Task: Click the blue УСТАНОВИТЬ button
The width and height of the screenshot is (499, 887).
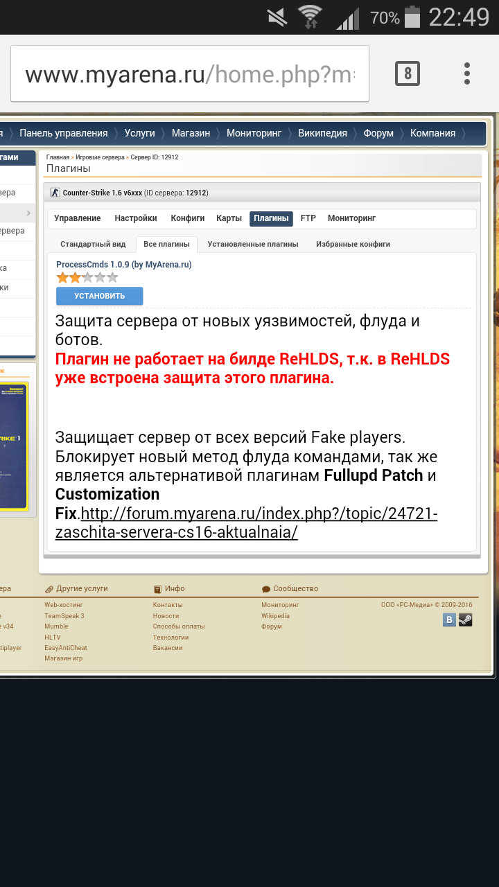Action: click(x=100, y=296)
